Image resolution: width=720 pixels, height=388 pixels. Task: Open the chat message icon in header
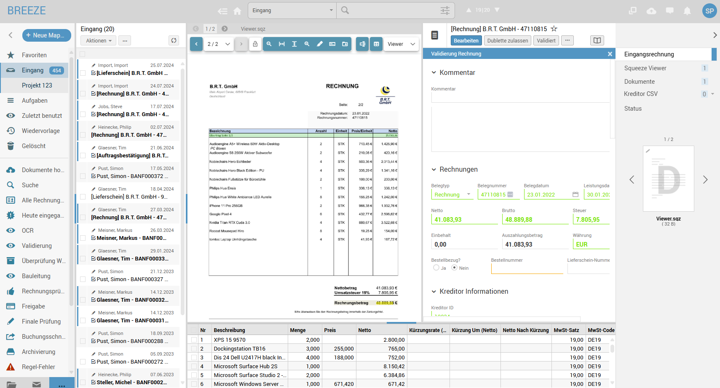tap(669, 11)
